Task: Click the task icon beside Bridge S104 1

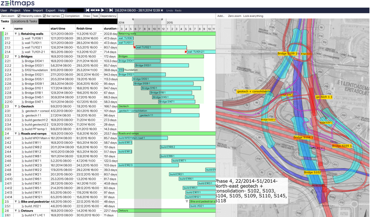Action: 23,61
